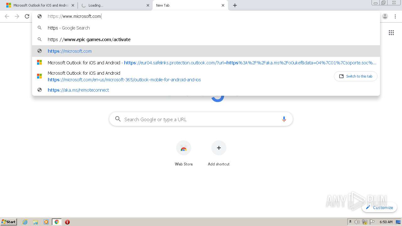Switch to the Loading tab
This screenshot has height=226, width=402.
coord(115,5)
